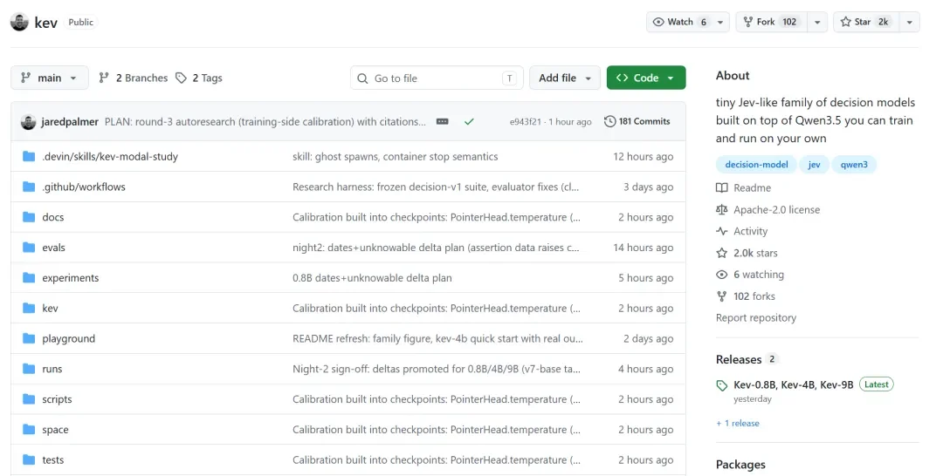Select the decision-model topic tag
943x476 pixels.
pos(756,165)
